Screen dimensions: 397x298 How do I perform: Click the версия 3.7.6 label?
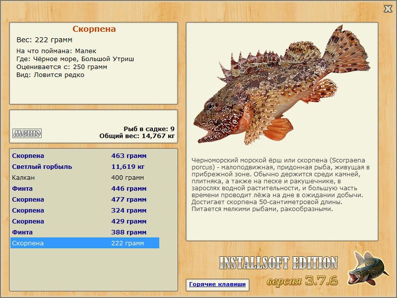pos(302,281)
